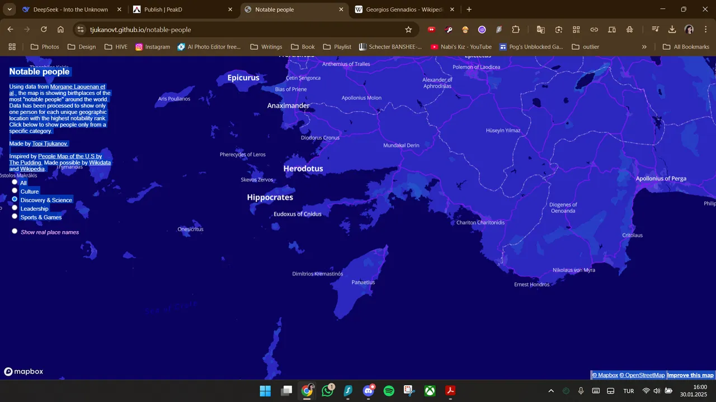The image size is (716, 402).
Task: Open the clock showing 16:00 30.01.2025
Action: 693,391
